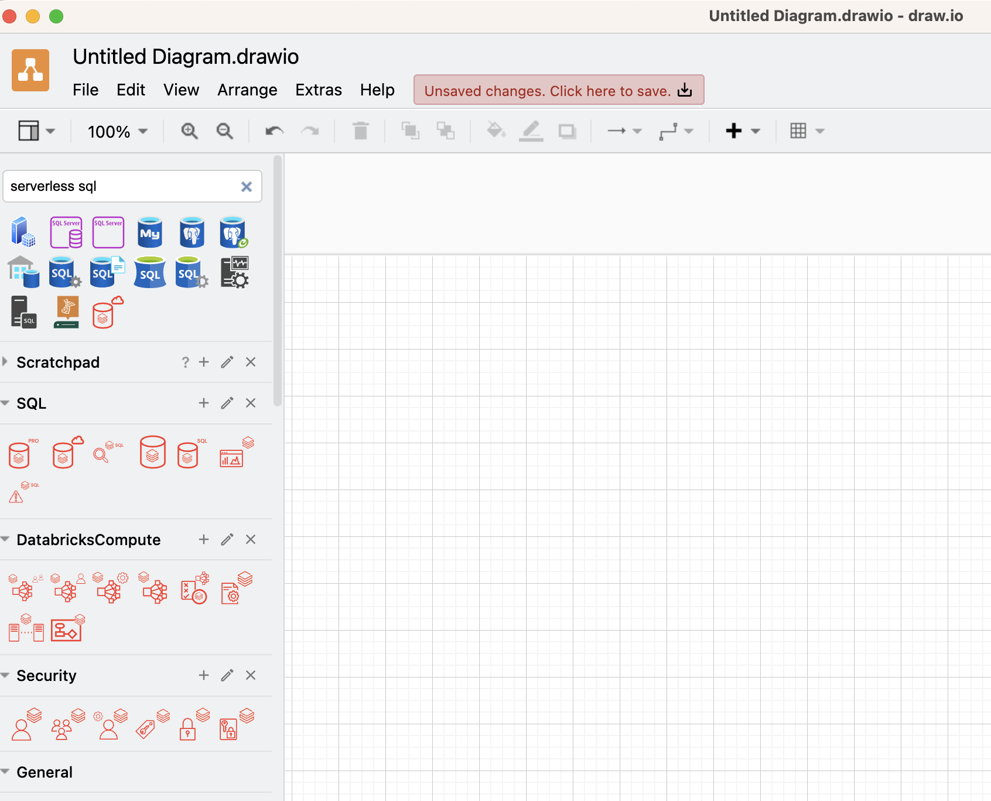Screen dimensions: 991x801
Task: Select the Security lock shape
Action: [194, 724]
